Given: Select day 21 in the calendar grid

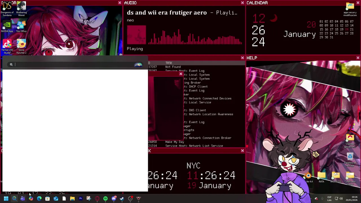Looking at the screenshot, I should click(x=352, y=29).
